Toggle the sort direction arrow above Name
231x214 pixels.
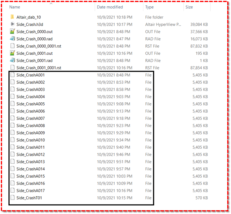(51, 3)
